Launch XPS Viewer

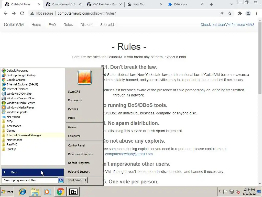pos(32,117)
